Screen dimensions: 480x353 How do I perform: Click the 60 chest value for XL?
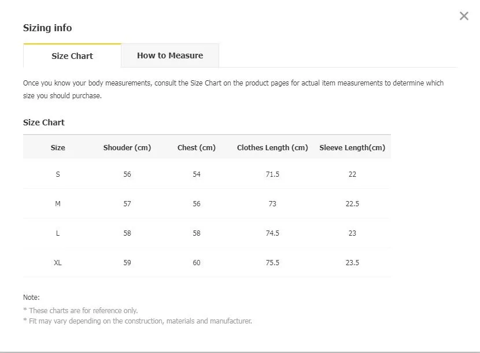pyautogui.click(x=197, y=262)
